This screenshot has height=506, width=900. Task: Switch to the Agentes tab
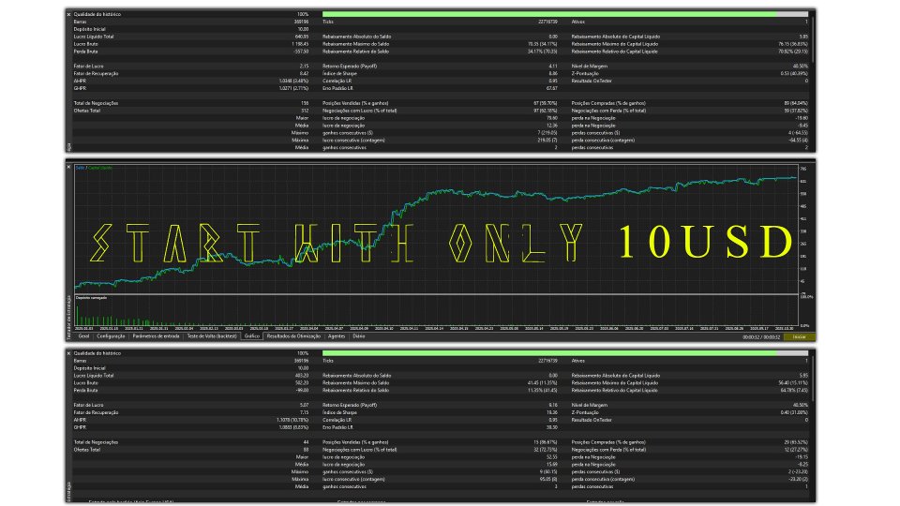point(337,336)
